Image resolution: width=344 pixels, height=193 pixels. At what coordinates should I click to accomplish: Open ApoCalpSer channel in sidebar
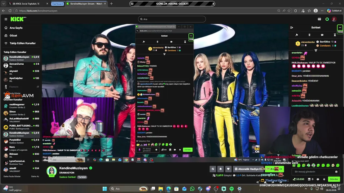(x=21, y=80)
